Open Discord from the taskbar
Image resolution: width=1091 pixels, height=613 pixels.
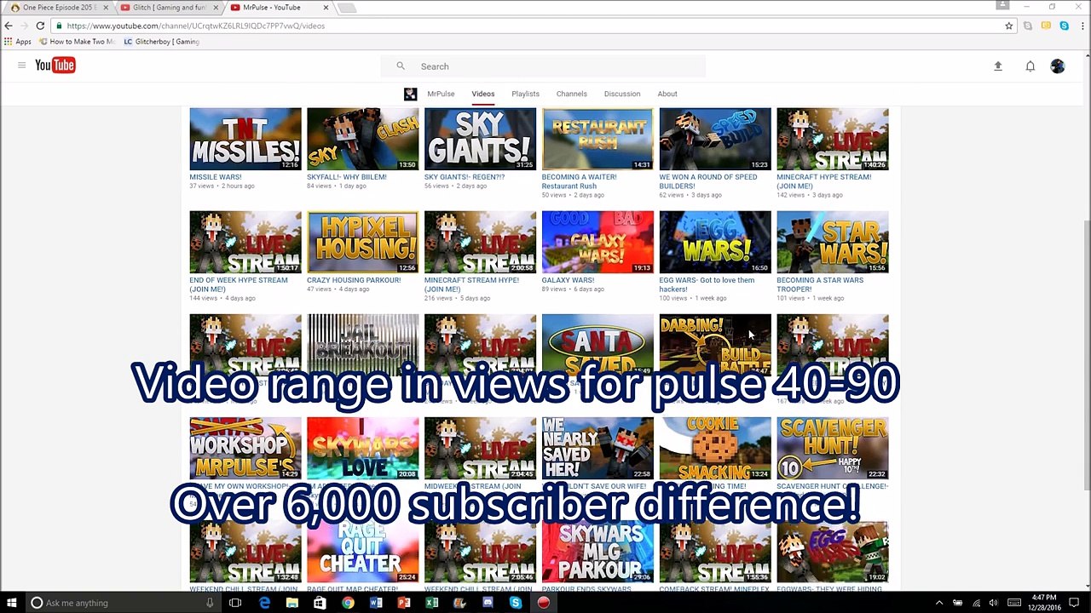click(x=488, y=603)
